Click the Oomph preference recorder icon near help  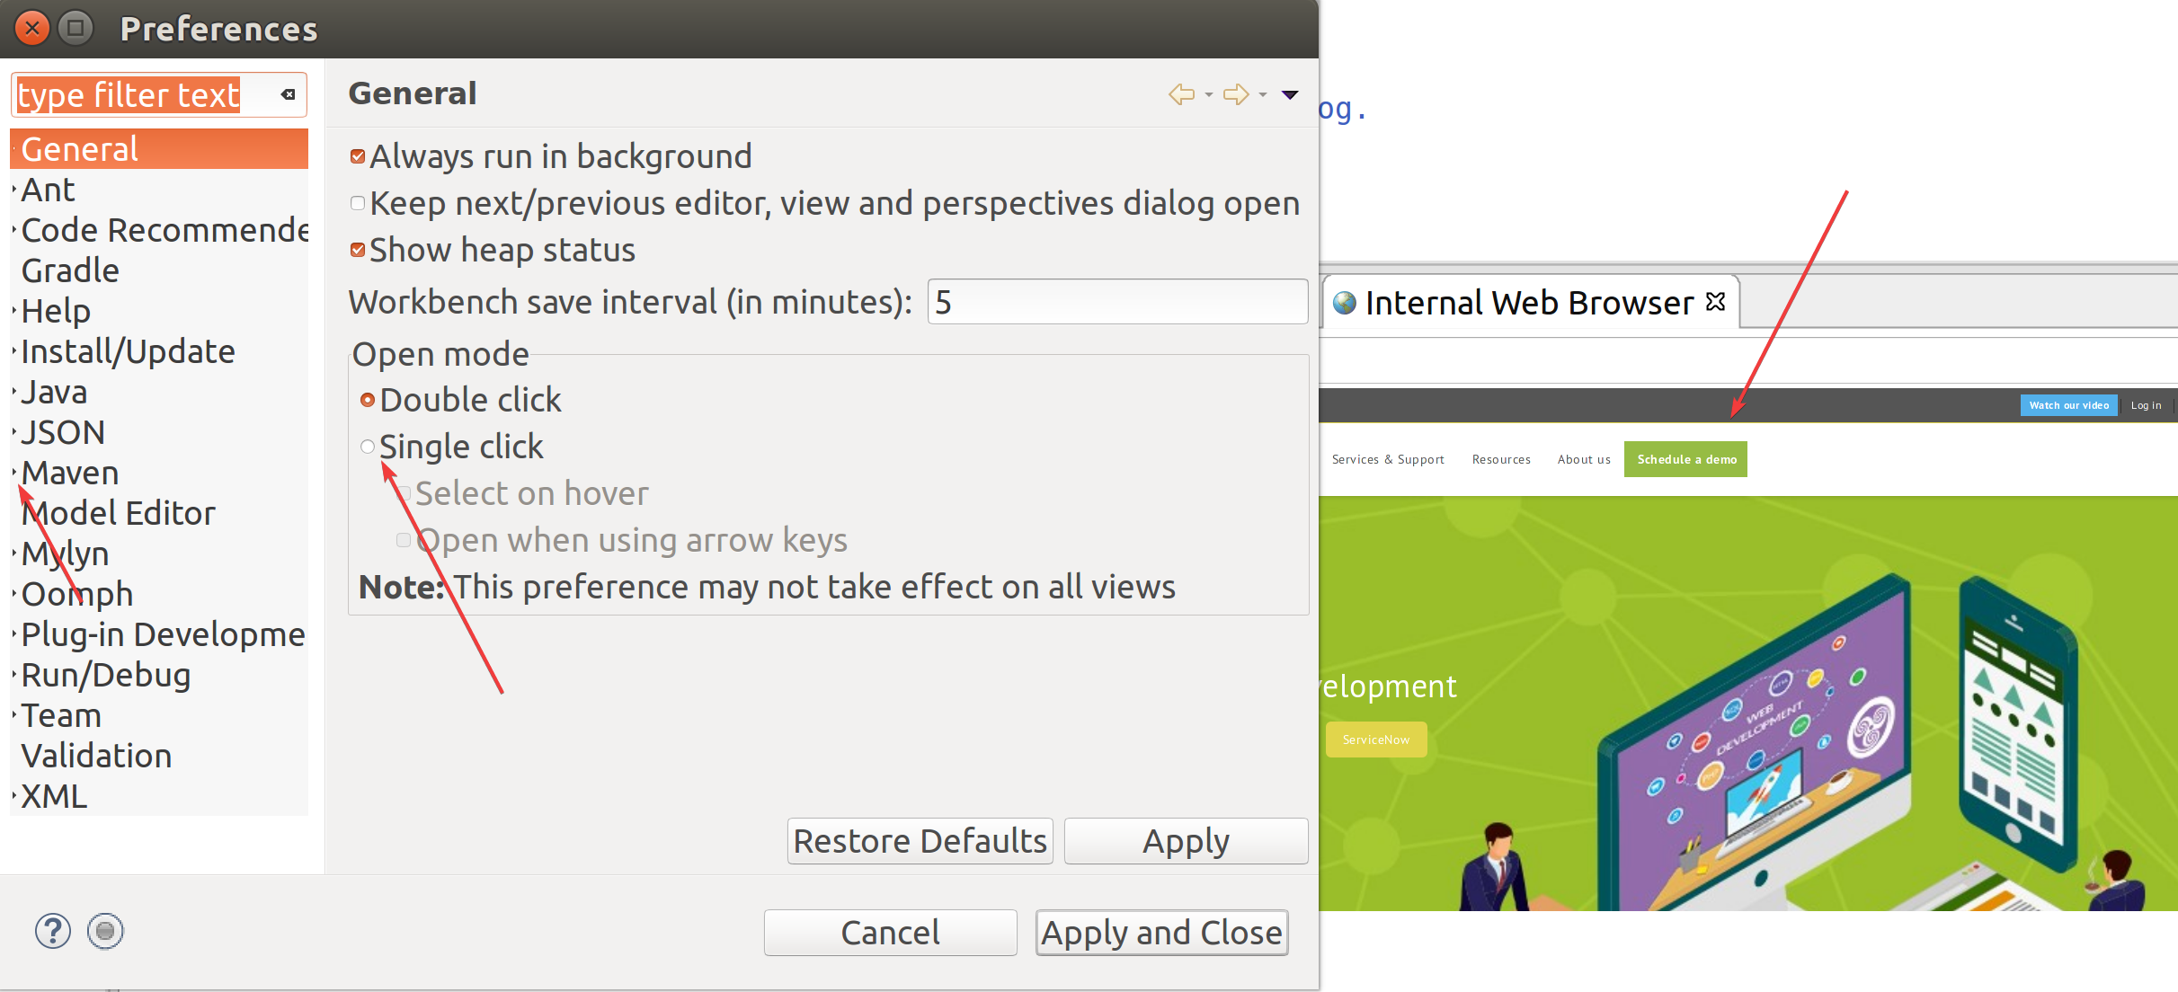coord(105,931)
